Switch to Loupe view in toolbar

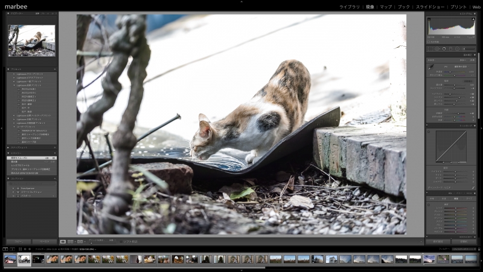[63, 241]
